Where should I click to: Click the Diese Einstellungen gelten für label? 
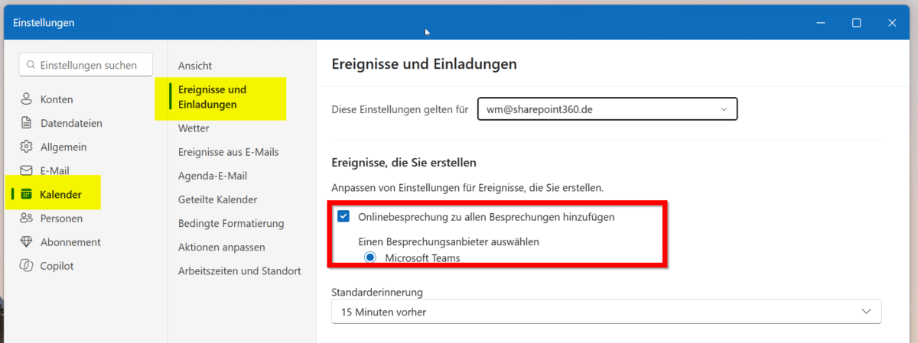point(399,109)
